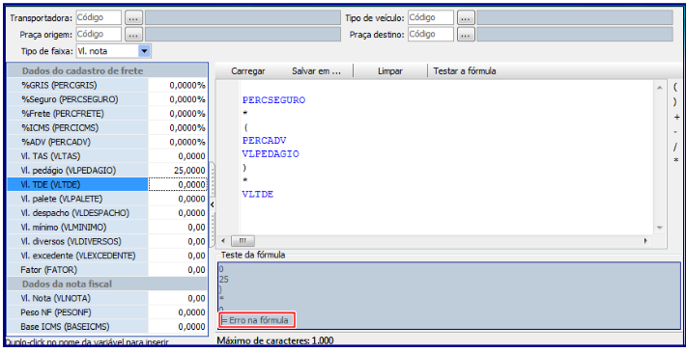The height and width of the screenshot is (352, 686).
Task: Select %GRIS (PERCGRIS) variable row
Action: (107, 85)
